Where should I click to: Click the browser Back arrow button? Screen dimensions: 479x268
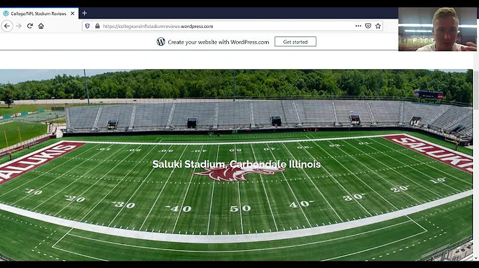tap(7, 26)
